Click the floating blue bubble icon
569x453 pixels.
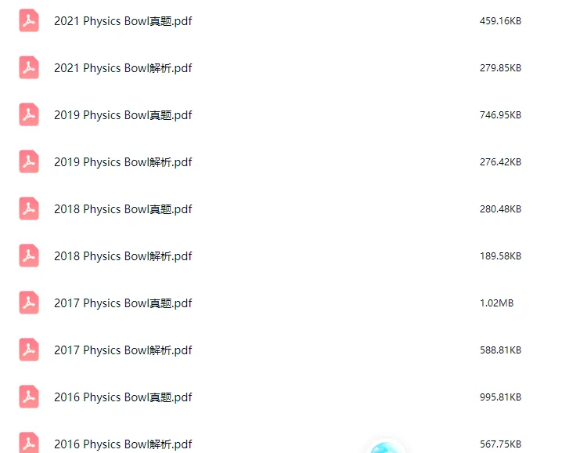point(386,448)
